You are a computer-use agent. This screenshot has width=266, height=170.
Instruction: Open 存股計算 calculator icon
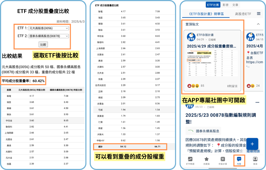223,159
